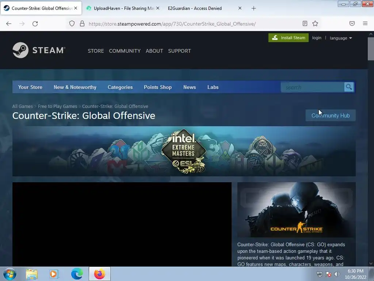Close the UploadHaven tab

[158, 8]
